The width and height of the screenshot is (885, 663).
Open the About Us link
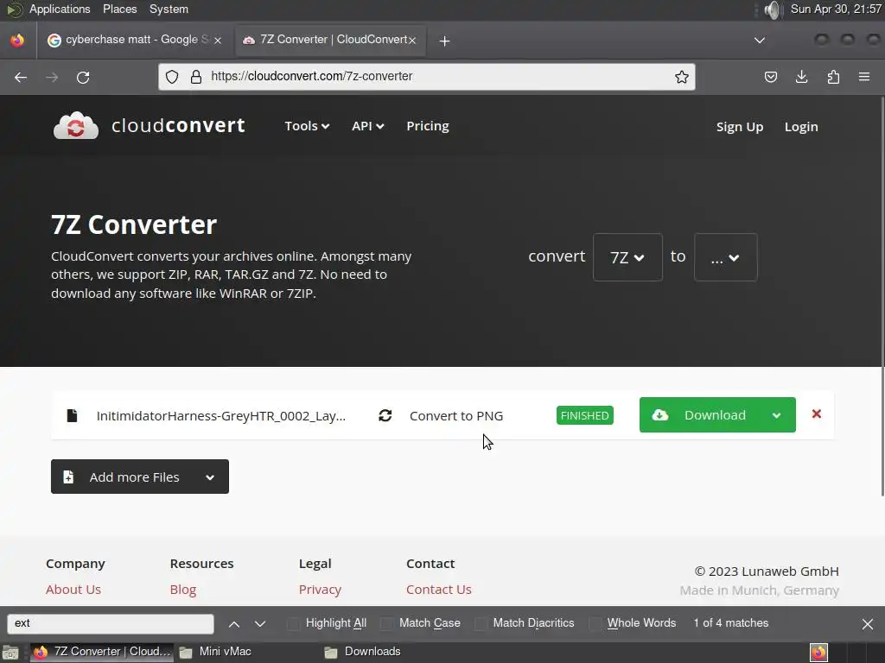pyautogui.click(x=73, y=589)
